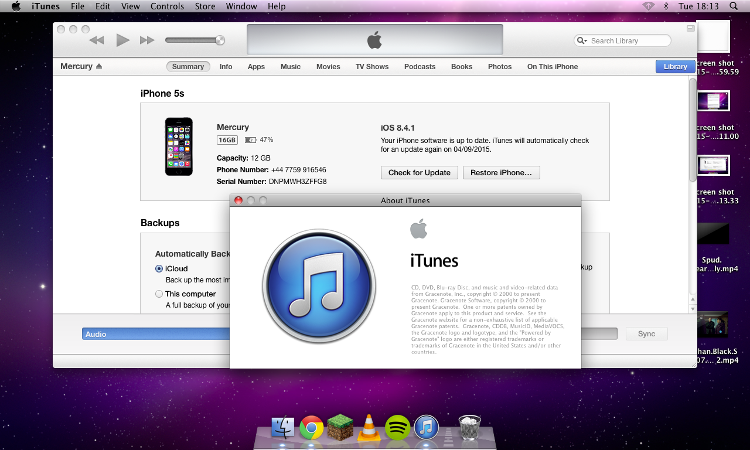
Task: Open the Apple menu
Action: click(x=16, y=6)
